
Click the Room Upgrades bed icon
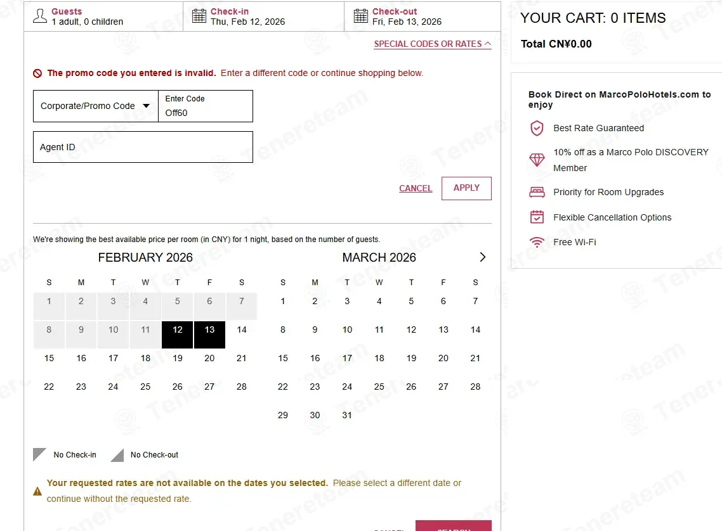(537, 192)
